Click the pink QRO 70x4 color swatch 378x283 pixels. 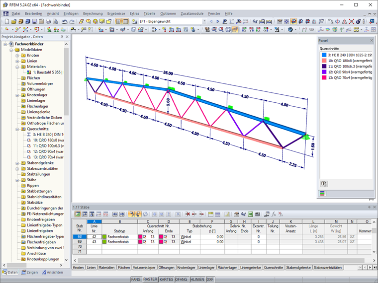(x=324, y=77)
